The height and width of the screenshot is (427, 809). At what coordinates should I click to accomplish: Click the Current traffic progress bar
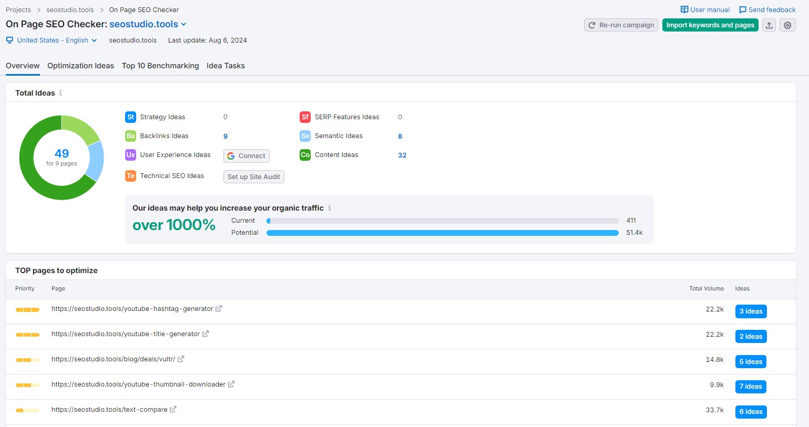[443, 221]
